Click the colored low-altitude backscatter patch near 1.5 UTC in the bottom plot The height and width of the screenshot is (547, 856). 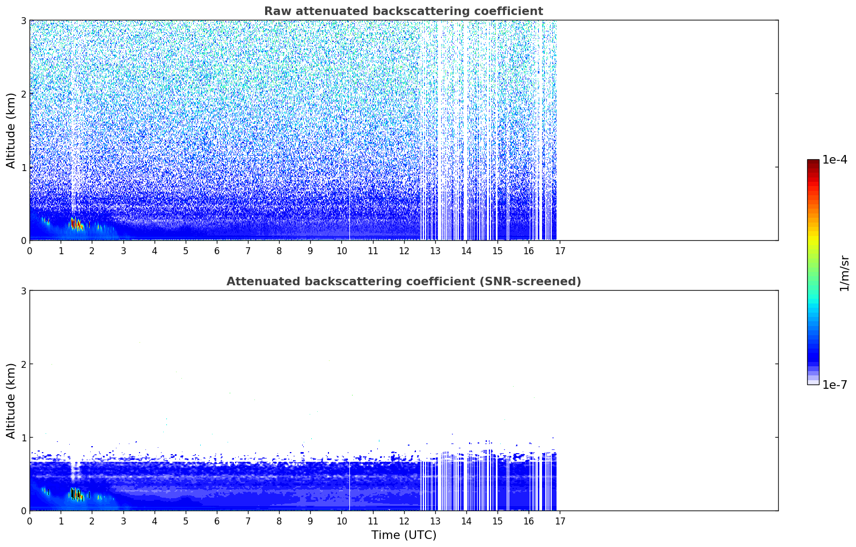76,494
